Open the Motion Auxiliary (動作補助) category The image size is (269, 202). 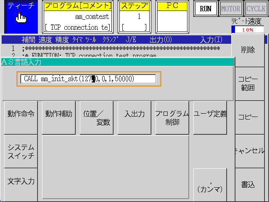[x=59, y=117]
